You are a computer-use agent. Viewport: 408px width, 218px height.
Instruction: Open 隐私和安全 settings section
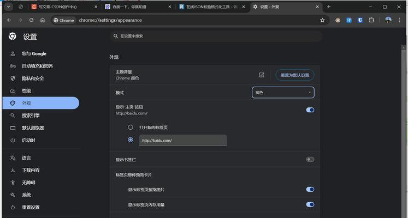pyautogui.click(x=41, y=78)
